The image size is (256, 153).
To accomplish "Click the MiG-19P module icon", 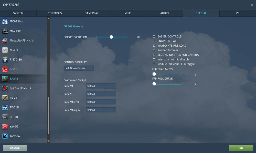I will (5, 31).
